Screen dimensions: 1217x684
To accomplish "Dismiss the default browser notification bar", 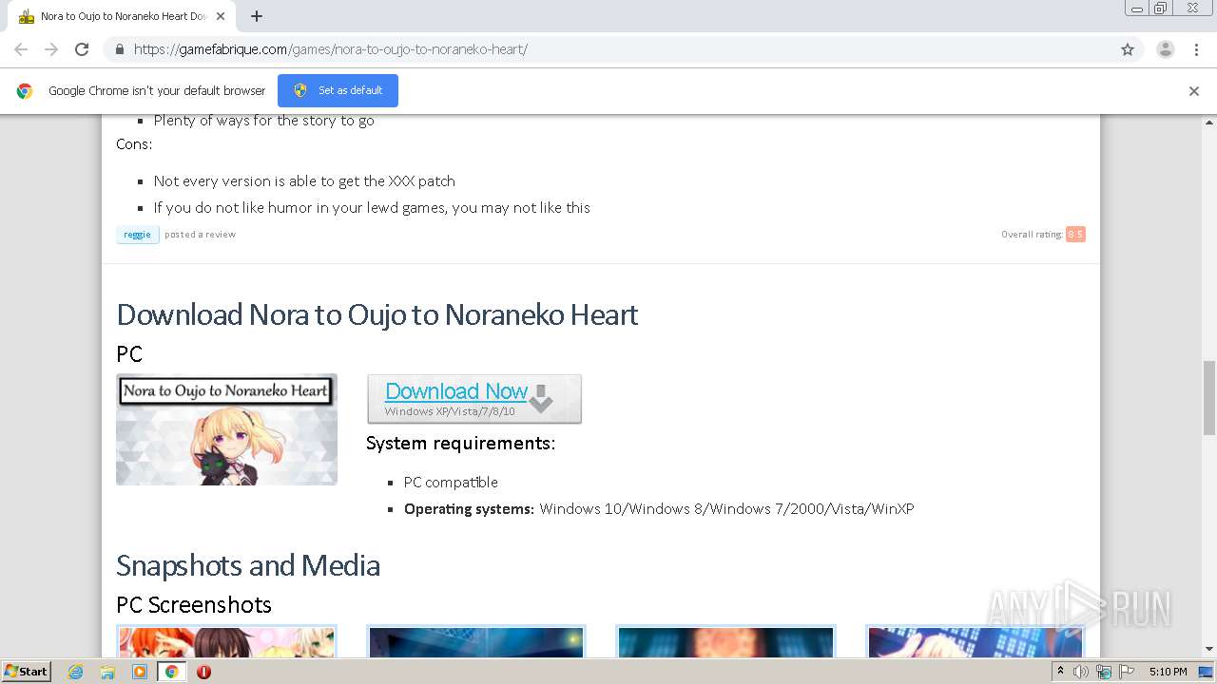I will point(1194,91).
